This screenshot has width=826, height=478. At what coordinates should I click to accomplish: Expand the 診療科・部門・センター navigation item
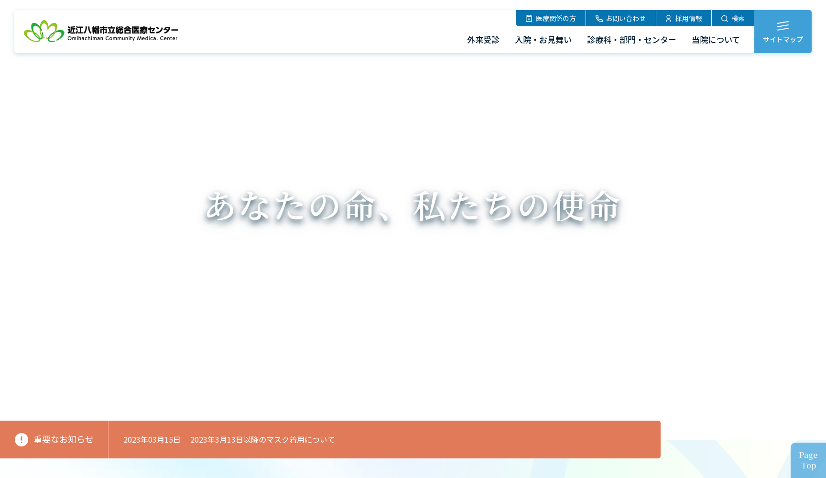point(631,40)
